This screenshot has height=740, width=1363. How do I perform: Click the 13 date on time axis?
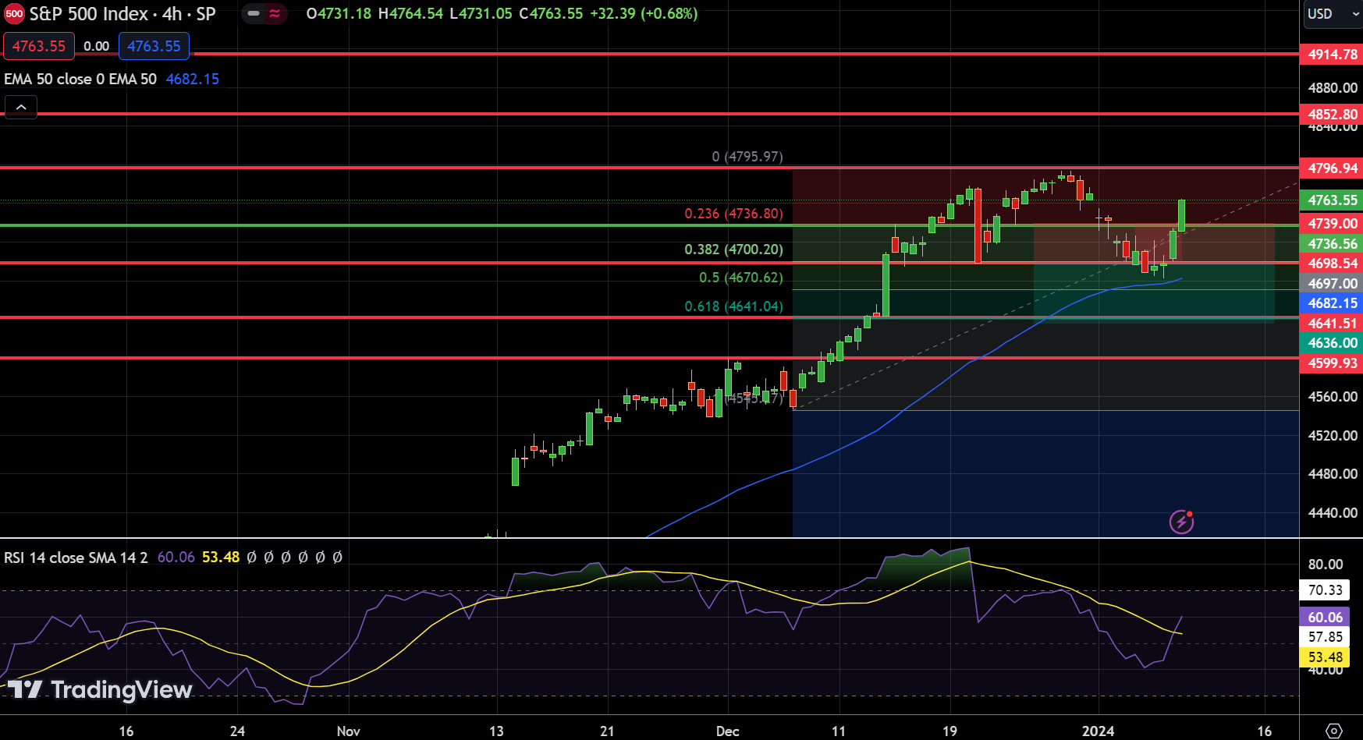pyautogui.click(x=496, y=731)
